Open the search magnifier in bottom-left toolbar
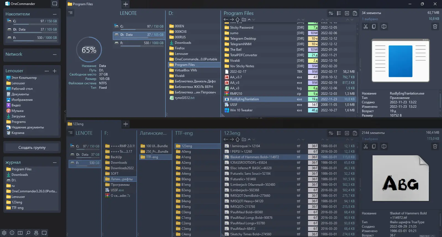This screenshot has height=237, width=442. coord(28,233)
